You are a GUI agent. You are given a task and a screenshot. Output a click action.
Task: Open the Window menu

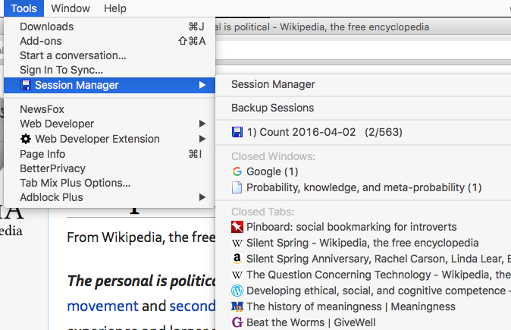(71, 8)
